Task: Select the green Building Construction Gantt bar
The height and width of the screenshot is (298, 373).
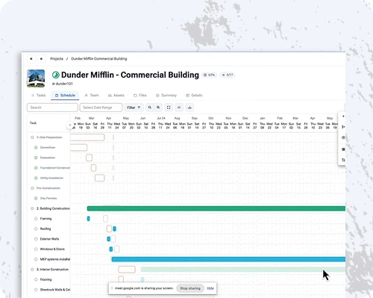Action: [x=216, y=208]
